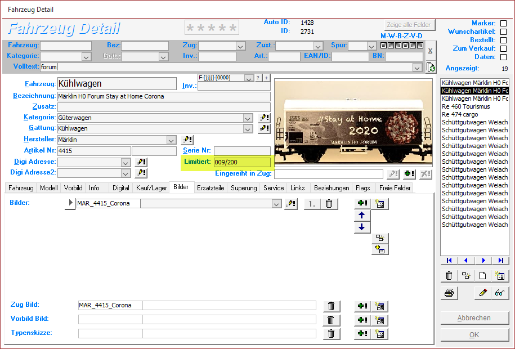Go to previous record with left arrow

(x=466, y=261)
